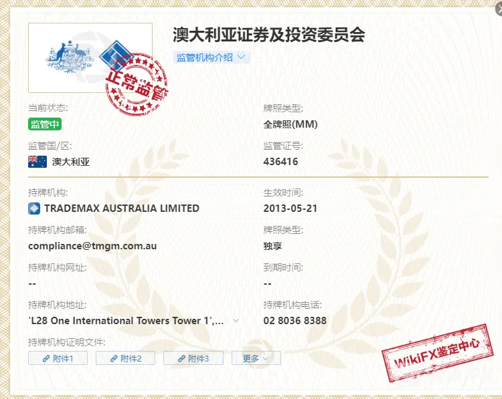502x399 pixels.
Task: Open attachment 附件2
Action: click(126, 358)
